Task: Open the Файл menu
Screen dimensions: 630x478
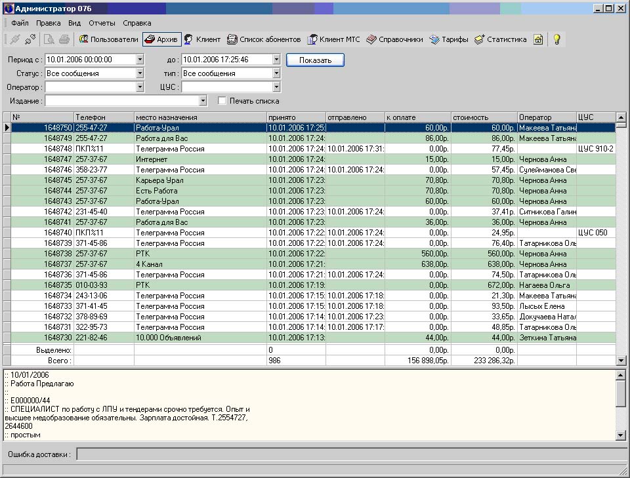Action: tap(20, 23)
